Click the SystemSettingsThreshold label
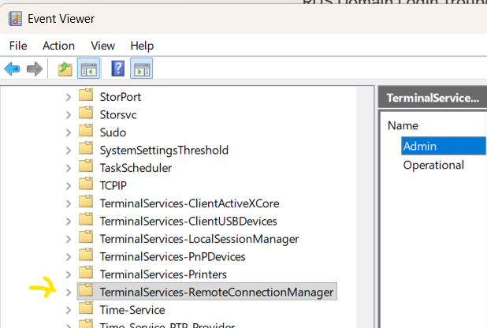487x328 pixels. [164, 150]
